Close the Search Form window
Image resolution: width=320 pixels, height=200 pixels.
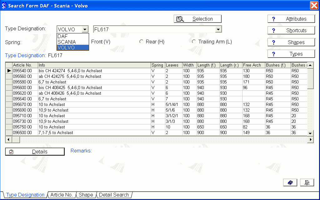pos(314,6)
